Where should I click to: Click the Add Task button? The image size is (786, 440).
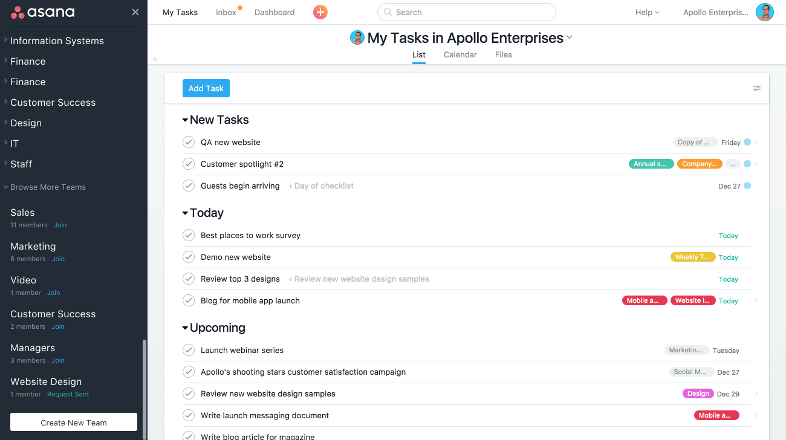point(206,88)
